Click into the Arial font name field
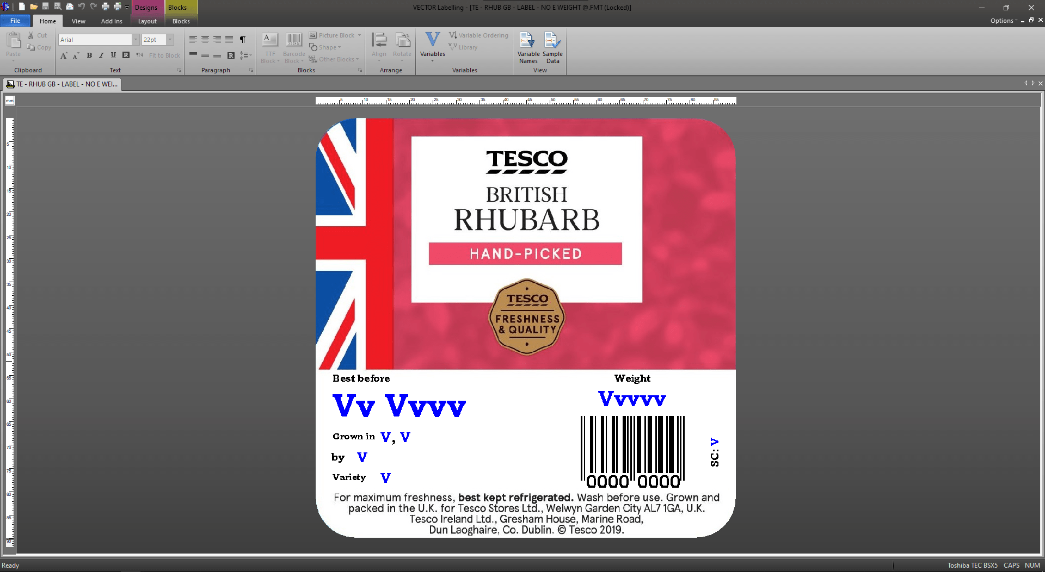This screenshot has height=572, width=1045. tap(95, 40)
